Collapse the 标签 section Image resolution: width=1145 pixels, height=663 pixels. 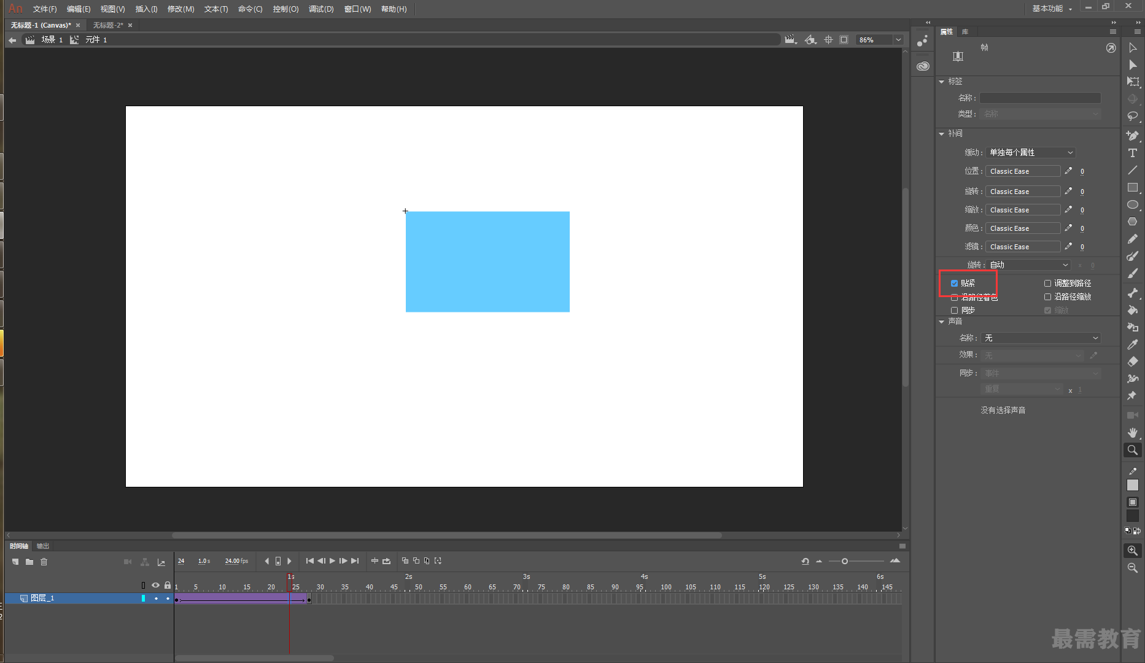click(942, 82)
